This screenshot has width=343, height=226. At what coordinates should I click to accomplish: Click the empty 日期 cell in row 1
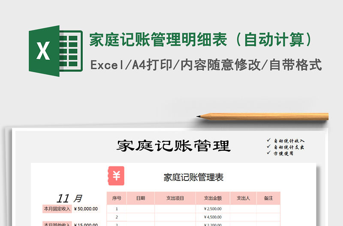click(141, 209)
